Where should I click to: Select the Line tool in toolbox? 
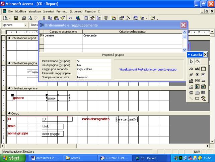coord(191,98)
